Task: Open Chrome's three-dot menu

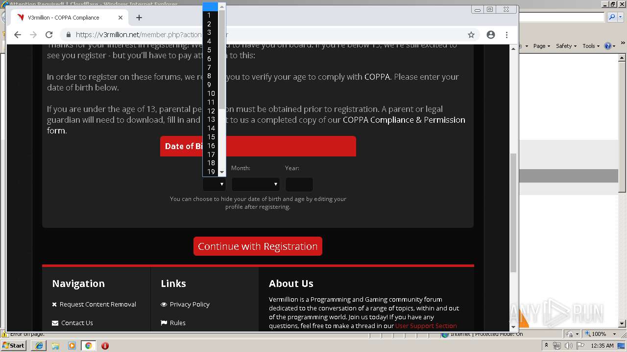Action: click(x=507, y=35)
